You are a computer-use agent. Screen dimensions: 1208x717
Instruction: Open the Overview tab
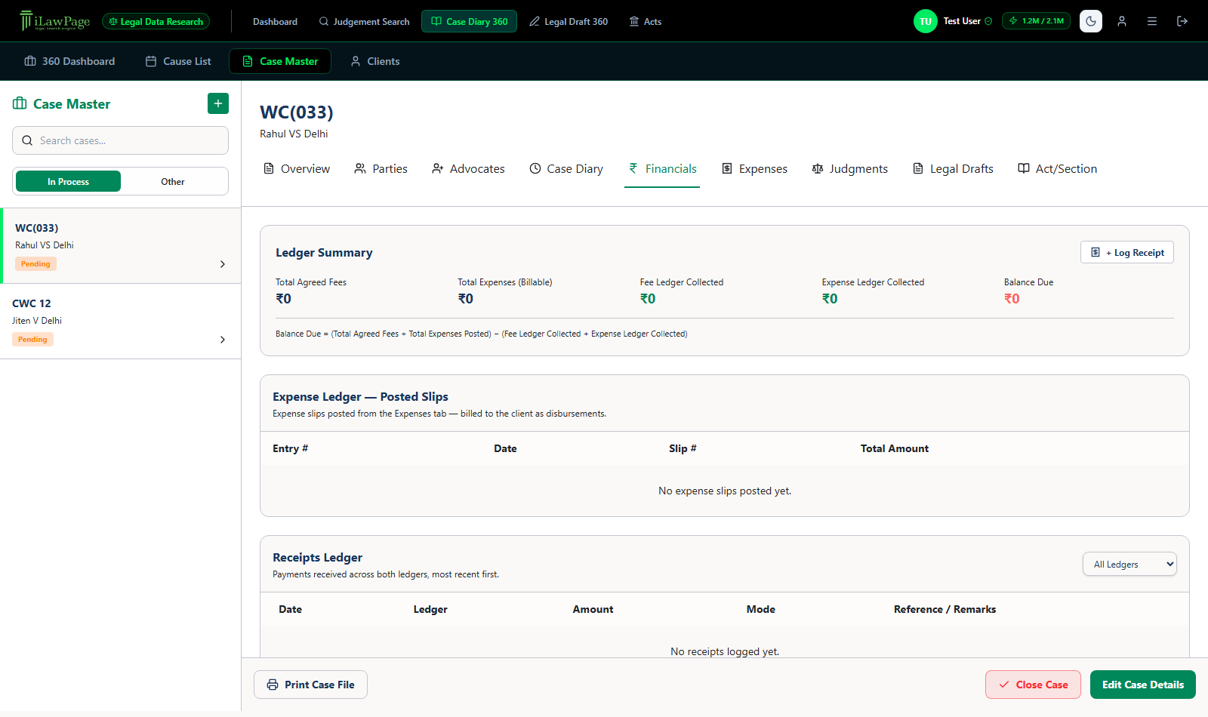[297, 169]
